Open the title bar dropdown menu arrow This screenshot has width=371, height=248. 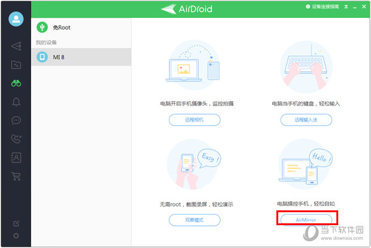point(346,7)
